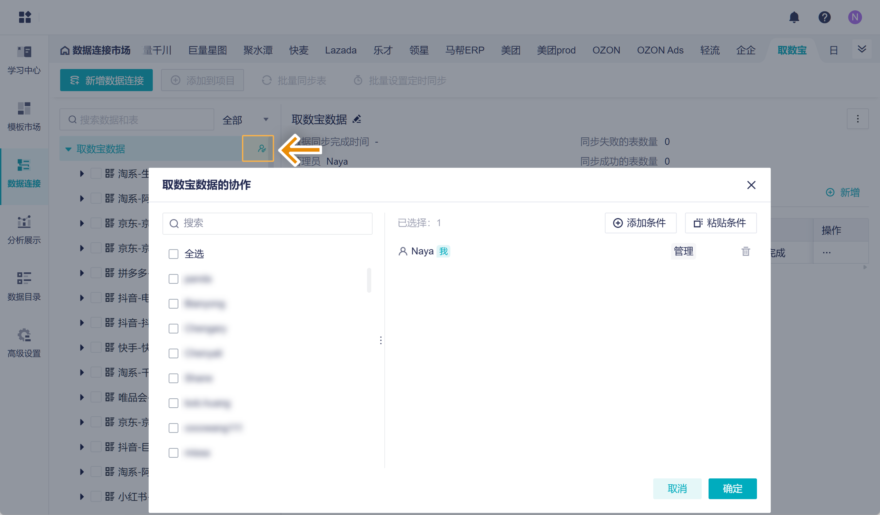Open the app grid icon at top left

click(25, 17)
